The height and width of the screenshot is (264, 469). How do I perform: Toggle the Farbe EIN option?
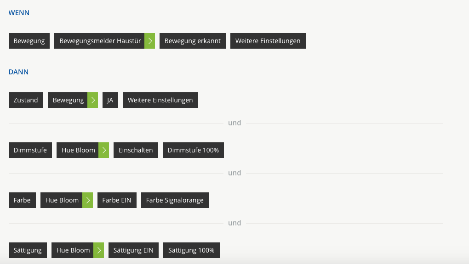[x=117, y=200]
